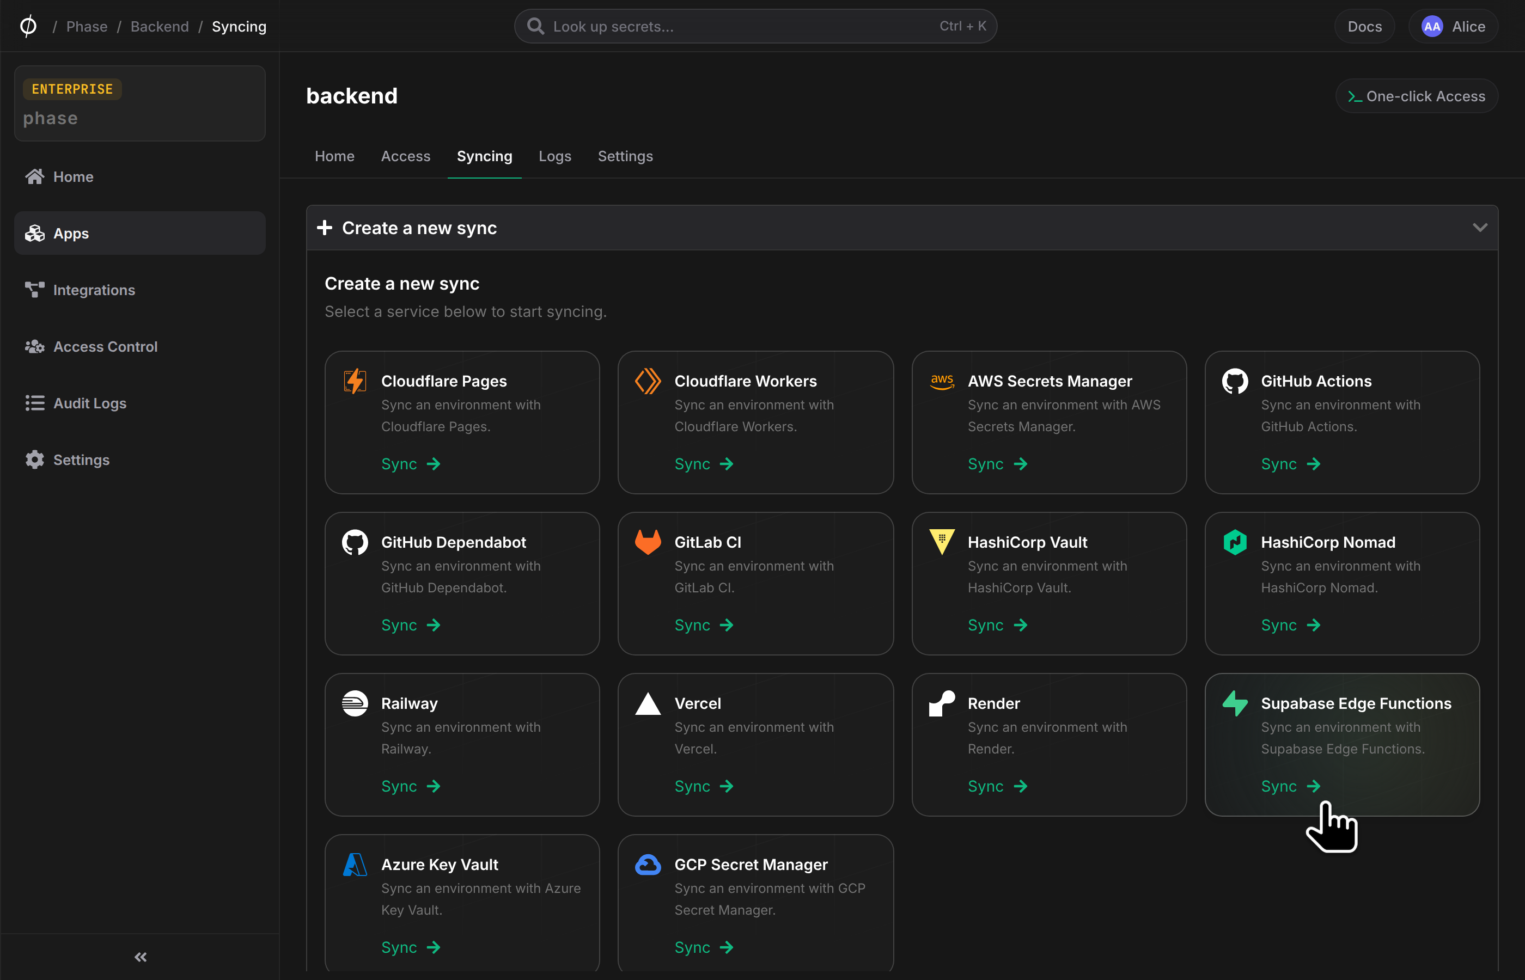Open Access Control in the sidebar
1525x980 pixels.
pyautogui.click(x=139, y=346)
